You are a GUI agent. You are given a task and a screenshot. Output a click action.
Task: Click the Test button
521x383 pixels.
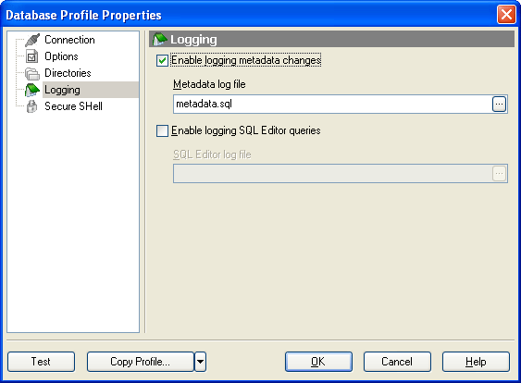pos(42,362)
